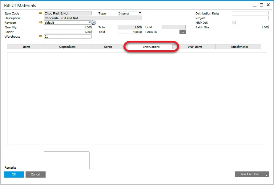Expand the You Can Also menu

coord(252,174)
